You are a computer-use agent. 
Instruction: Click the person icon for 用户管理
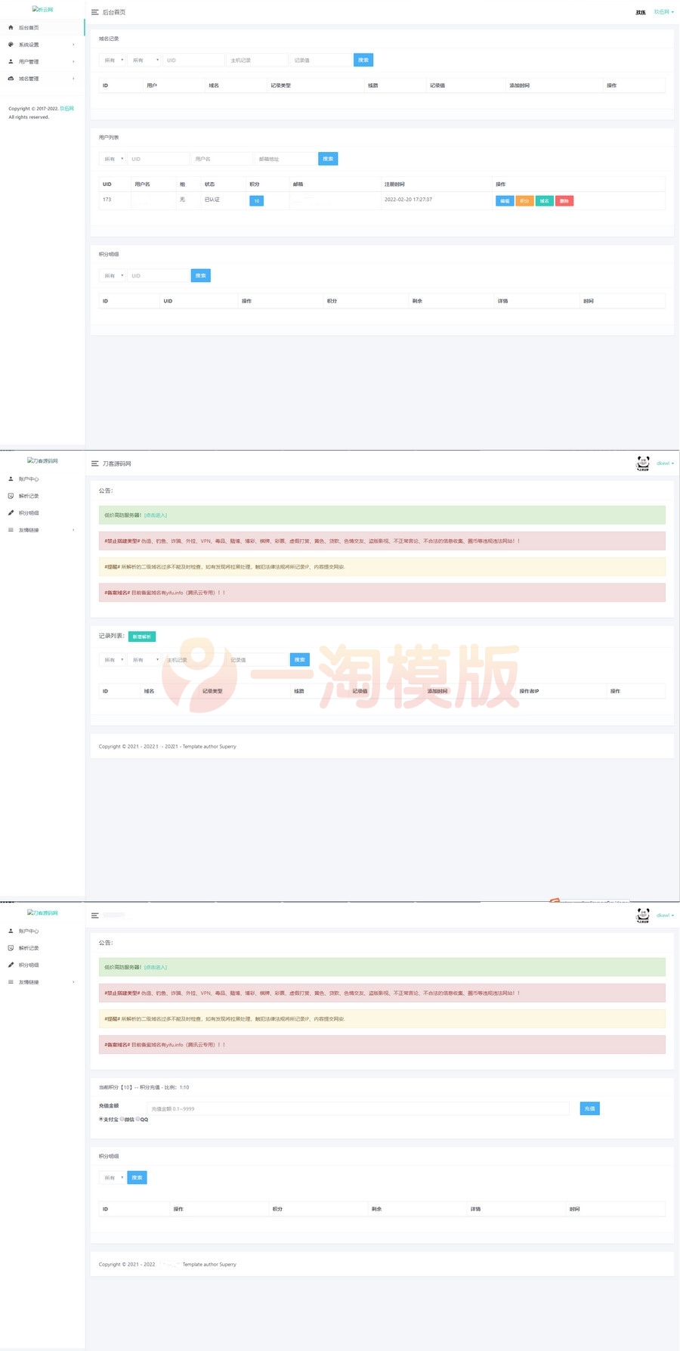11,61
